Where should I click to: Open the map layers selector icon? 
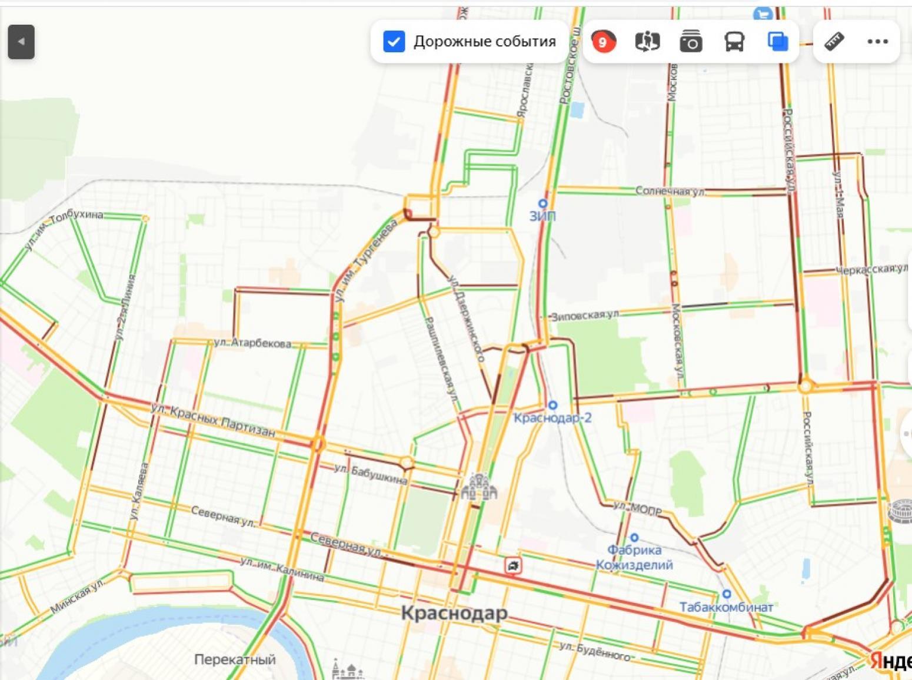pos(778,42)
